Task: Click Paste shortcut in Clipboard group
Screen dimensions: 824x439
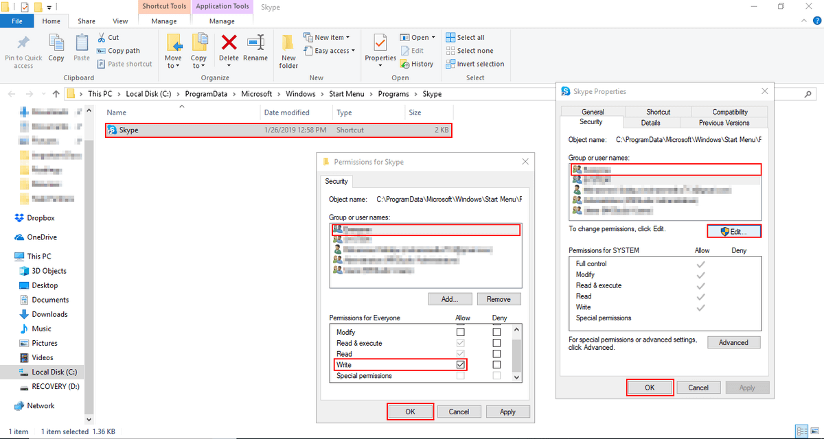Action: click(x=125, y=64)
